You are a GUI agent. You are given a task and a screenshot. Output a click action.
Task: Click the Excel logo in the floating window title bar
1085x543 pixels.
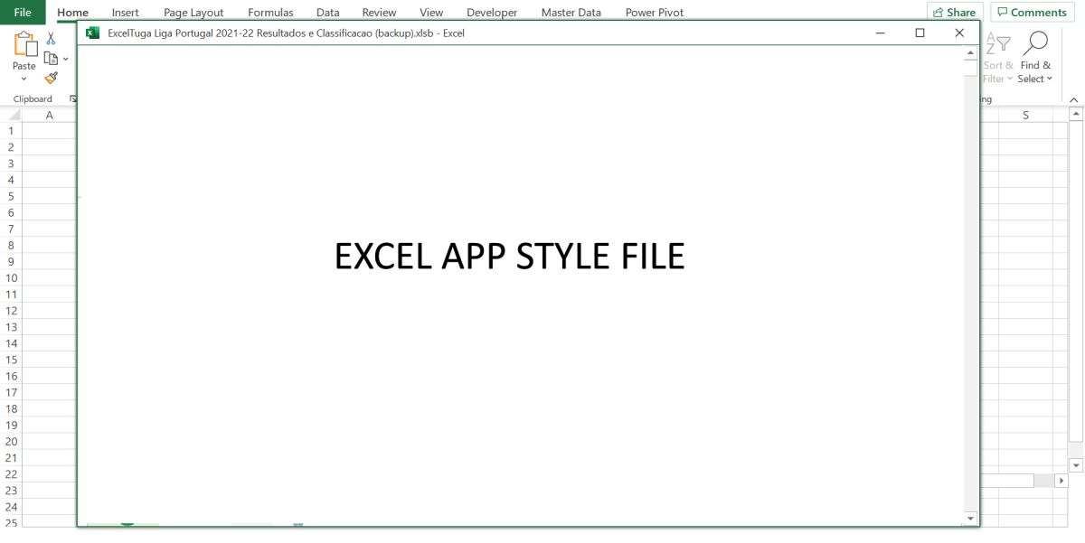(92, 33)
